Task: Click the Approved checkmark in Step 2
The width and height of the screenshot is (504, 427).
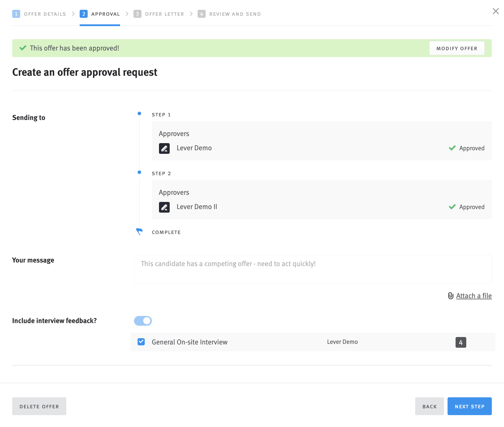Action: point(452,207)
